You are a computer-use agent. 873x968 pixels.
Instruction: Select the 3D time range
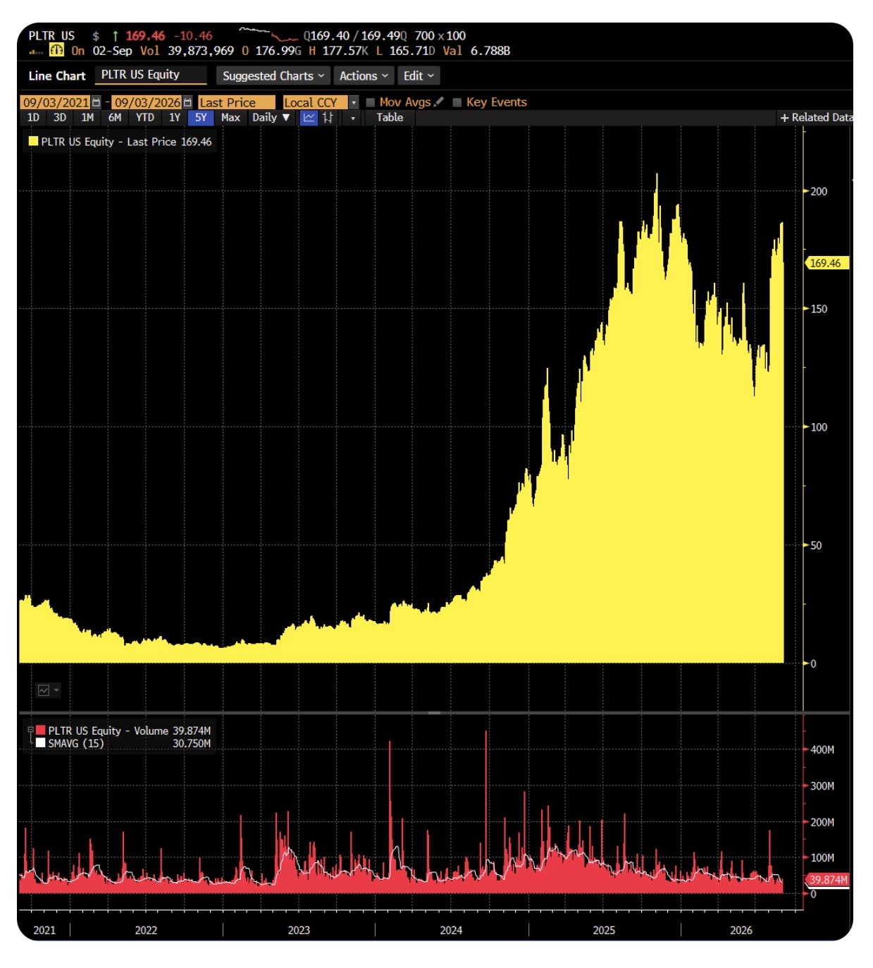[60, 118]
